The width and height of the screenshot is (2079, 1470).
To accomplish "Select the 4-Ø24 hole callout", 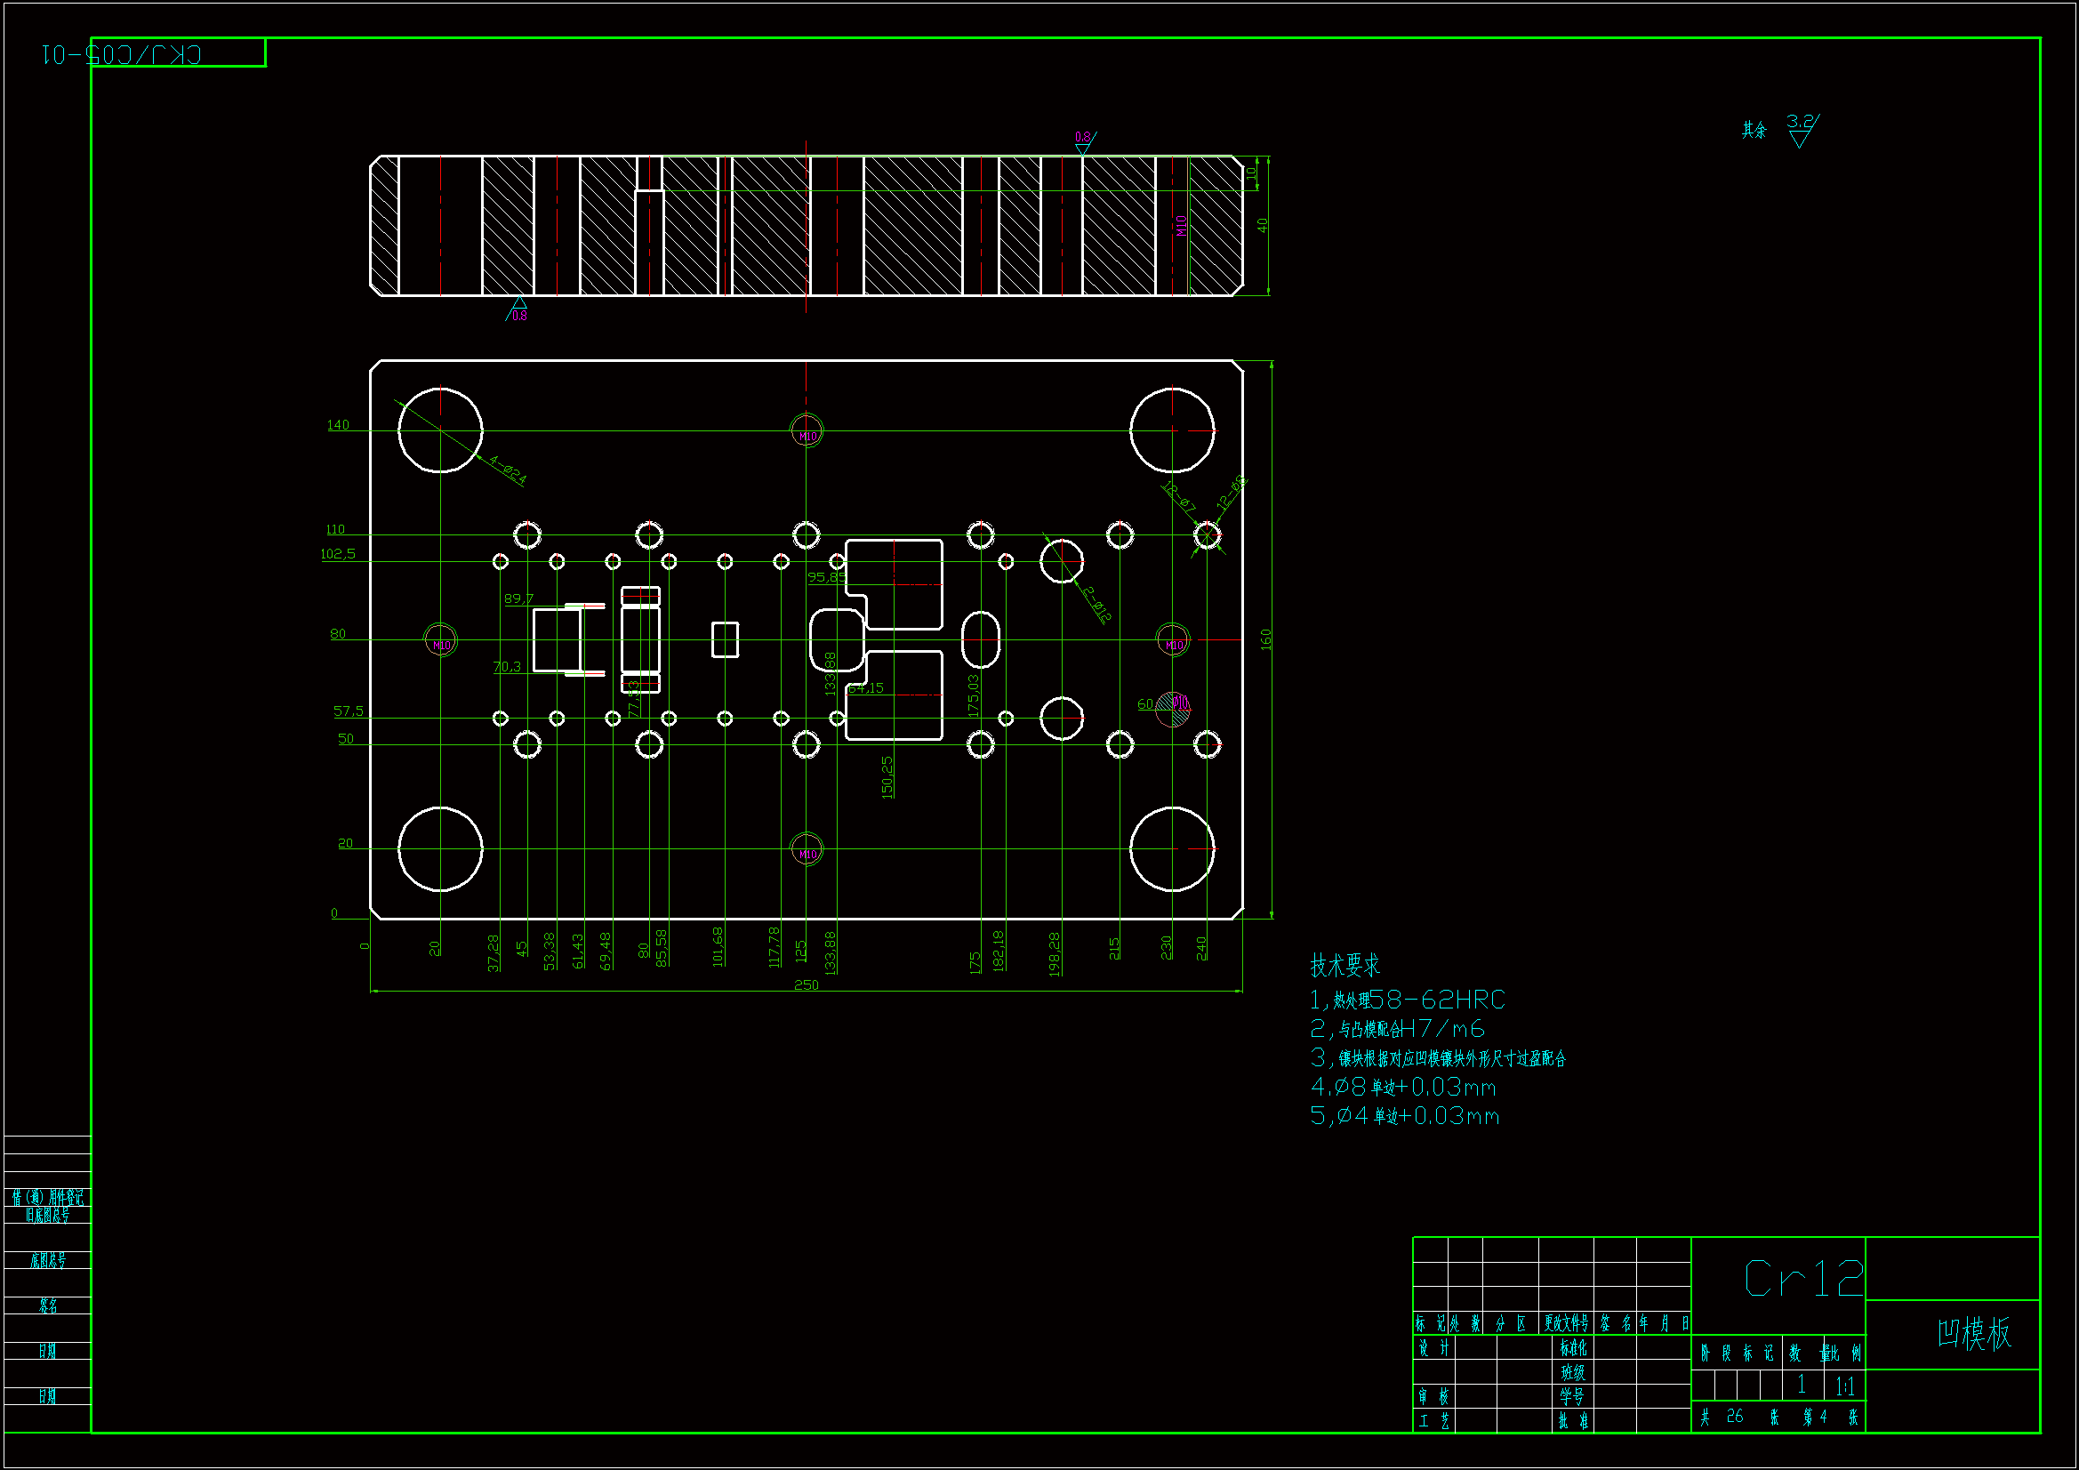I will point(507,470).
